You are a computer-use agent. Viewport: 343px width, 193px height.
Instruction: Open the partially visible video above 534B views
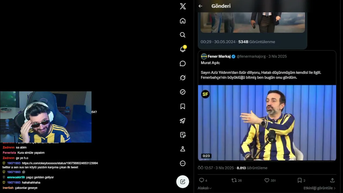point(253,23)
